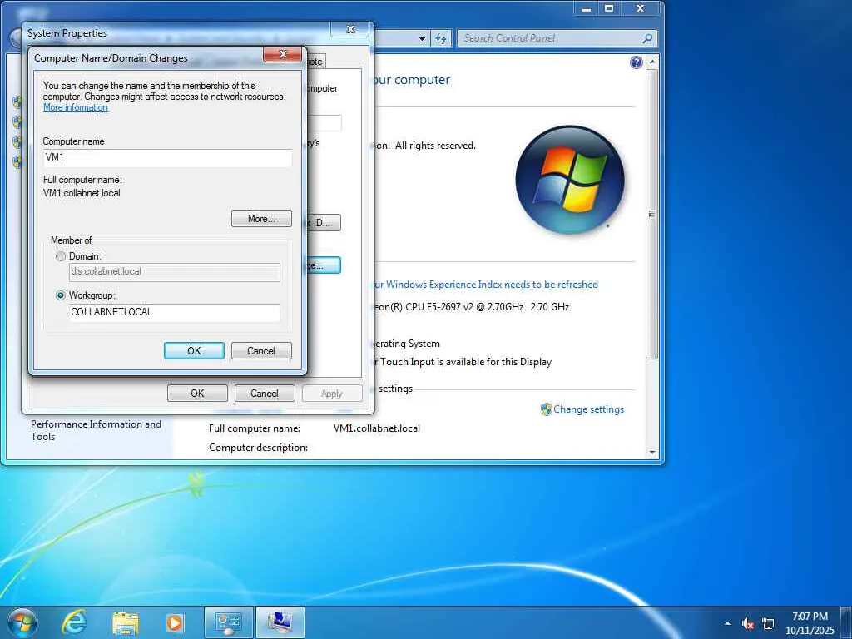Close the Computer Name/Domain Changes dialog
This screenshot has height=639, width=852.
click(x=282, y=54)
